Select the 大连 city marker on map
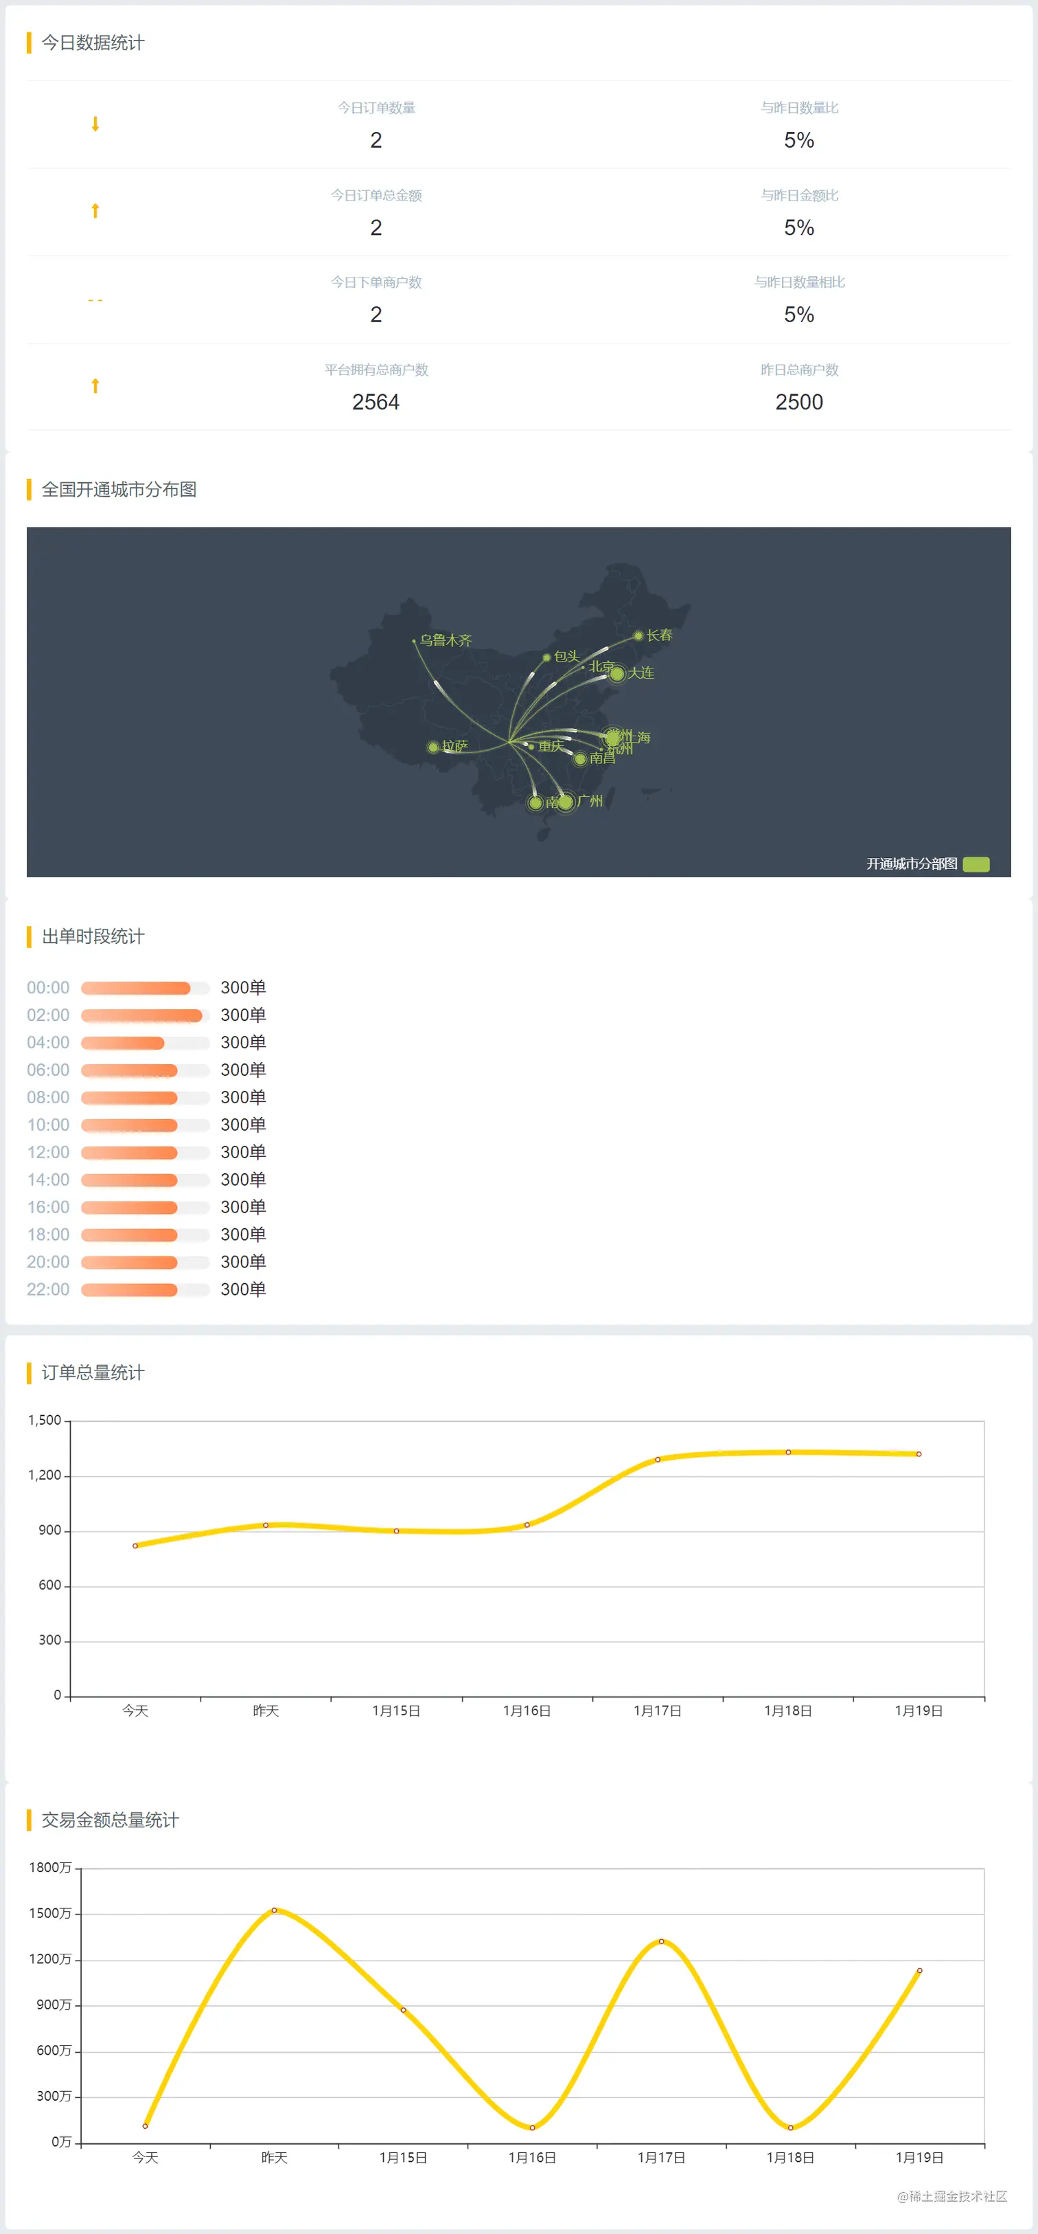The height and width of the screenshot is (2234, 1038). (617, 673)
